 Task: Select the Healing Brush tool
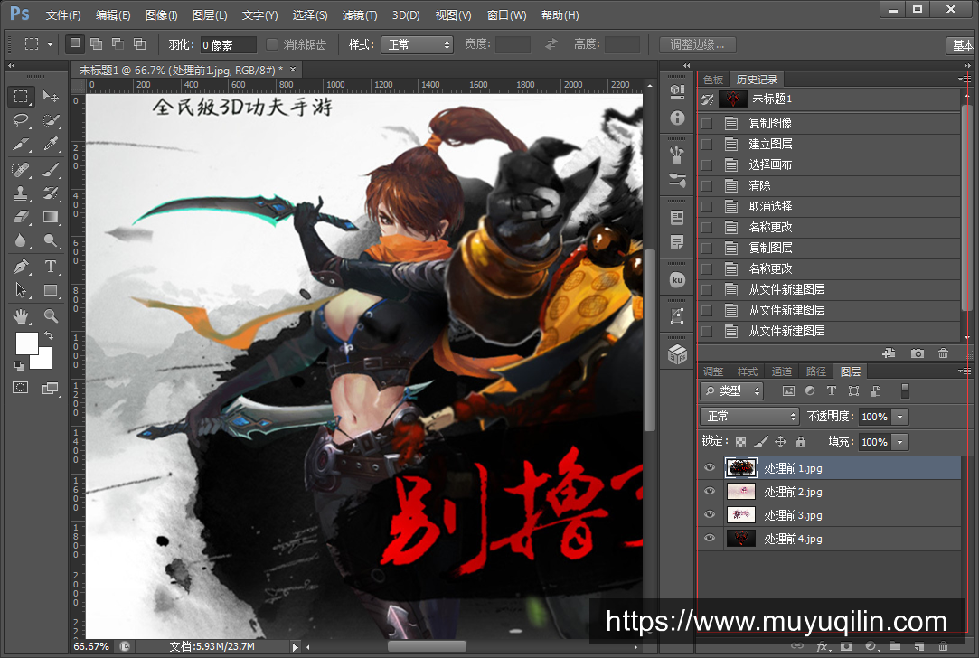[21, 169]
